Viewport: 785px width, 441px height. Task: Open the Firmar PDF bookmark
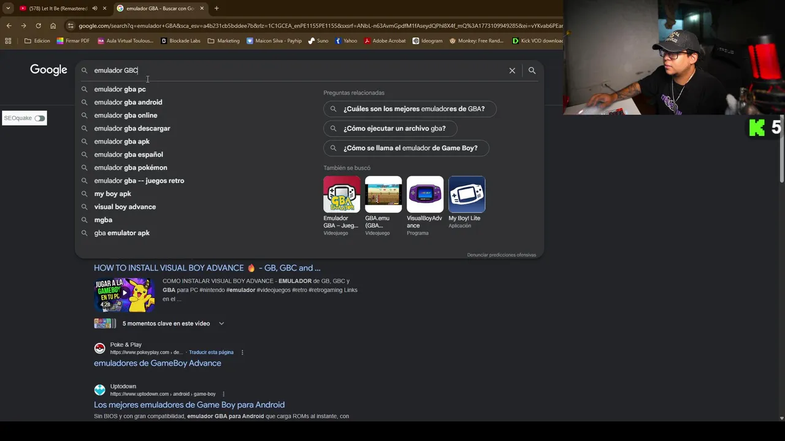point(73,41)
